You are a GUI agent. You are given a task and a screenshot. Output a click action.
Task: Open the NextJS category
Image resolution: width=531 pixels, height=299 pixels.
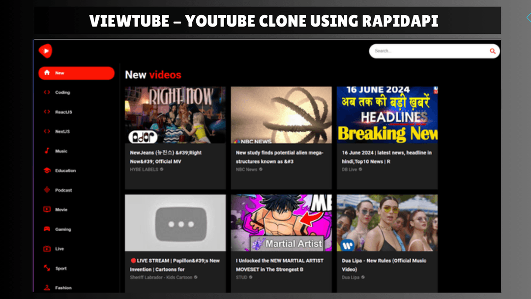pos(62,131)
